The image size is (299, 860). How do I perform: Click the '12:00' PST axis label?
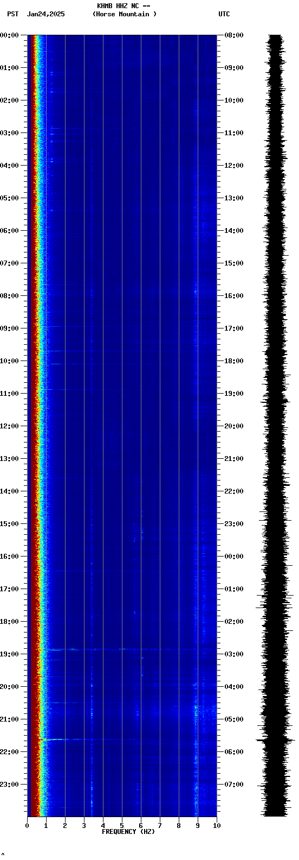tap(10, 426)
